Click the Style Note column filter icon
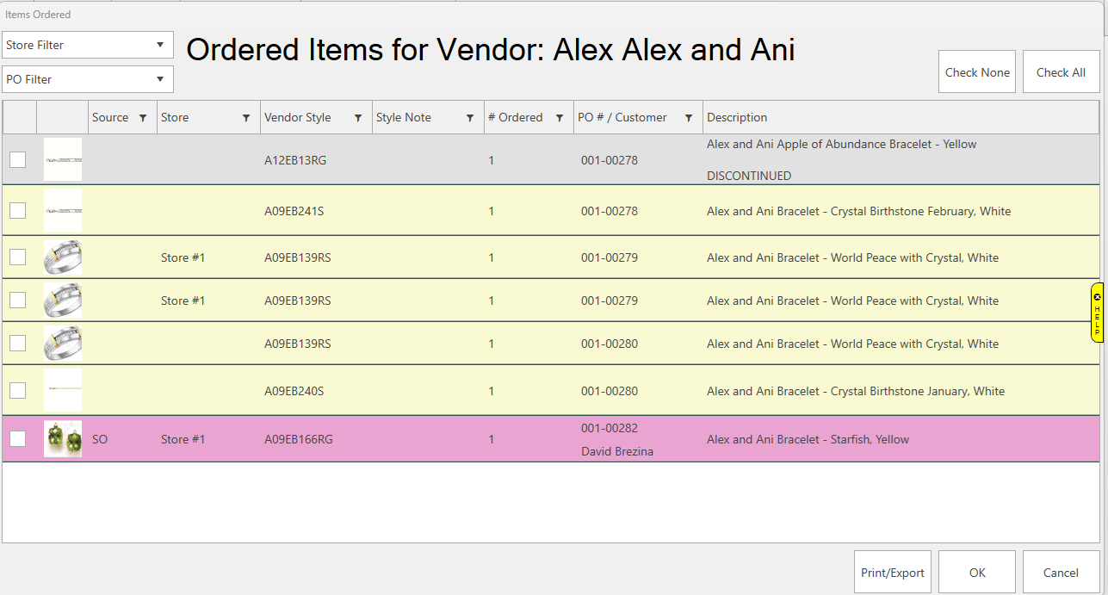Screen dimensions: 1108x595 point(470,118)
